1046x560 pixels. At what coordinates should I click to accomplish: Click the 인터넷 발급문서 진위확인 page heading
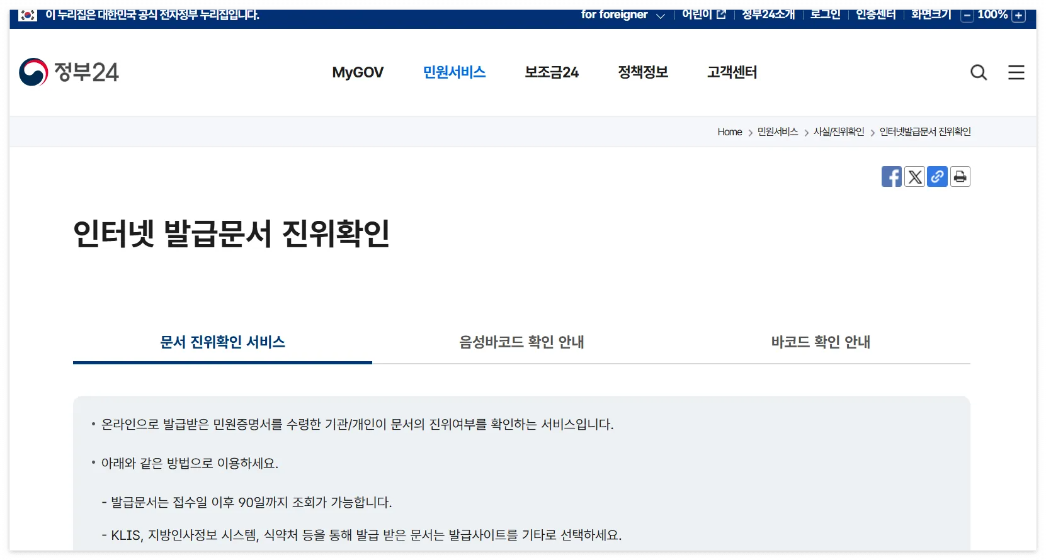pyautogui.click(x=232, y=234)
